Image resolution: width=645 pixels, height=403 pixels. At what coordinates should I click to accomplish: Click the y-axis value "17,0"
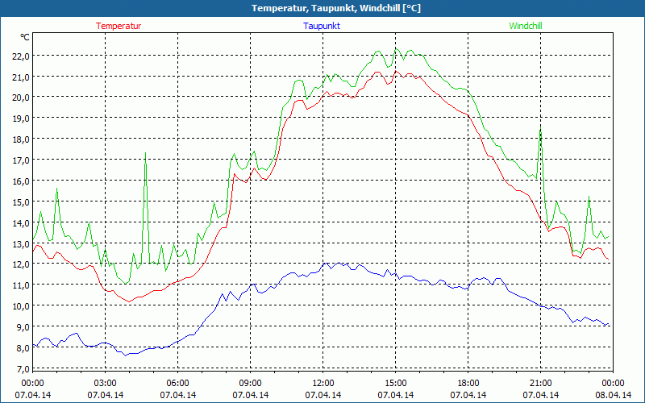click(x=21, y=160)
